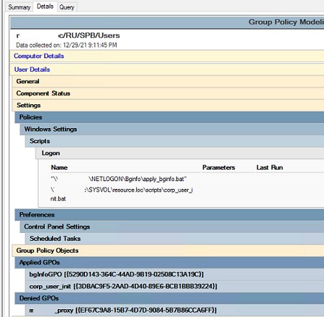Open the Query tab
Screen dimensions: 324x317
coord(67,7)
